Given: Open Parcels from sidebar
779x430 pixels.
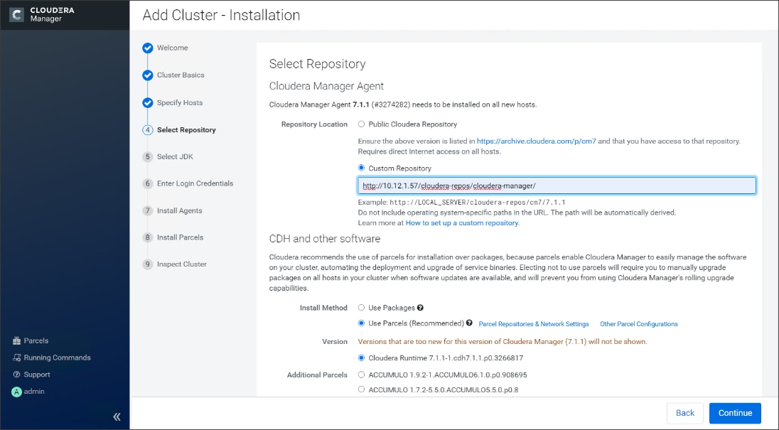Looking at the screenshot, I should pos(31,340).
